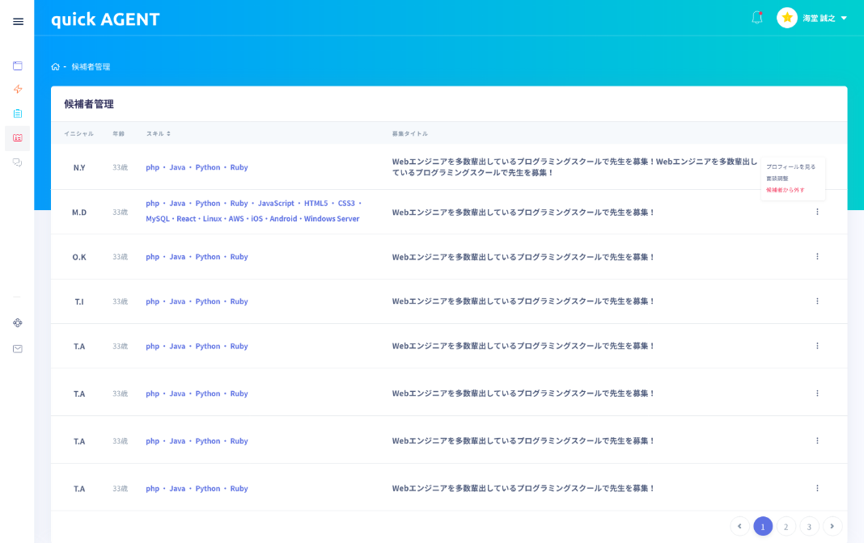This screenshot has width=864, height=543.
Task: Click the next page arrow button
Action: [832, 527]
